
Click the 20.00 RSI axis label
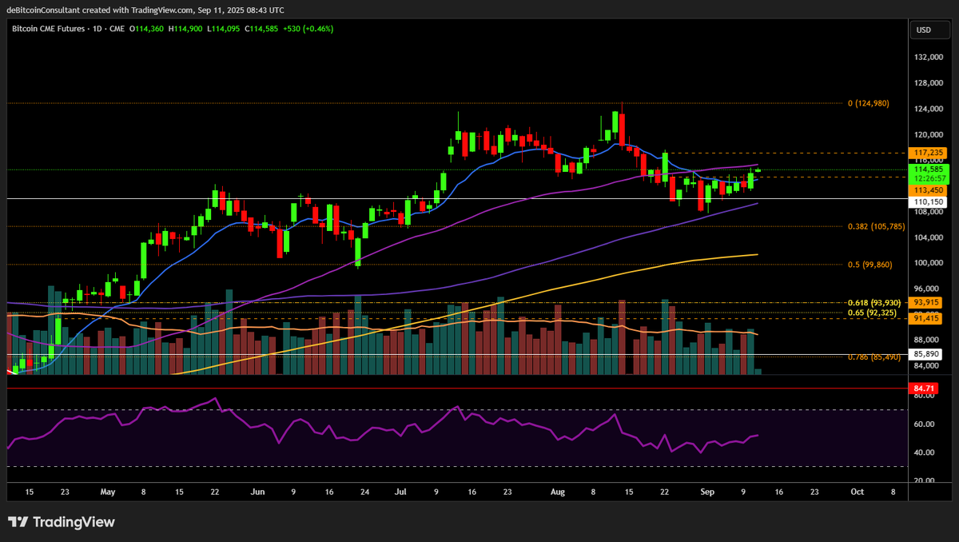(x=925, y=480)
